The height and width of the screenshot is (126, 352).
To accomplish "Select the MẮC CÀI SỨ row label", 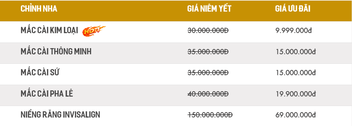I will [x=40, y=73].
